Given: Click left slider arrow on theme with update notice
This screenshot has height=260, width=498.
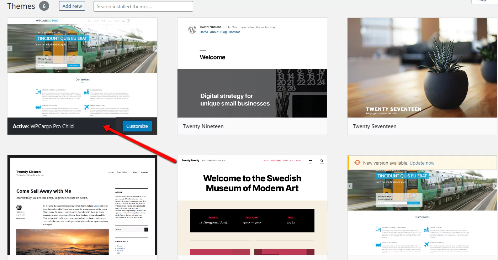Looking at the screenshot, I should (x=350, y=186).
